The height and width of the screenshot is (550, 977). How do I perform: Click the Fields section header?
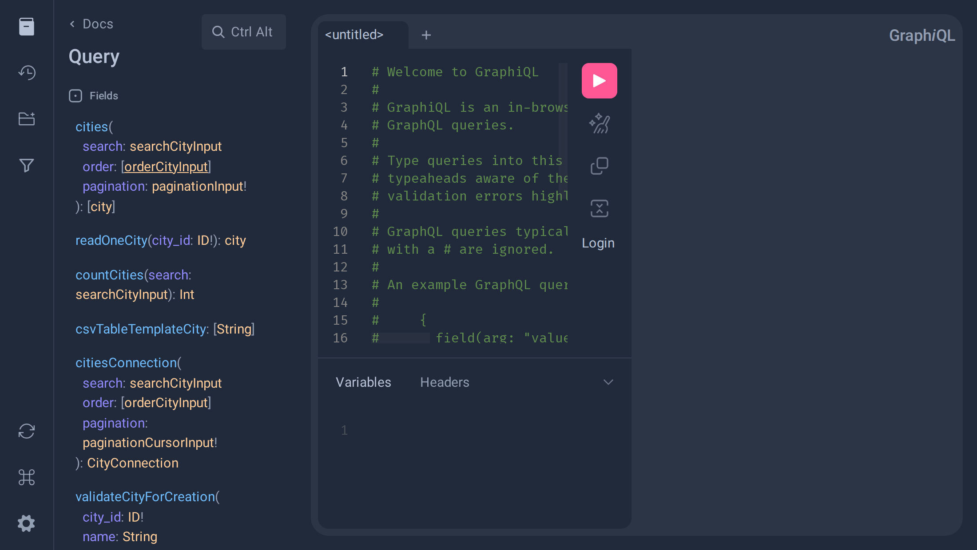pos(94,96)
